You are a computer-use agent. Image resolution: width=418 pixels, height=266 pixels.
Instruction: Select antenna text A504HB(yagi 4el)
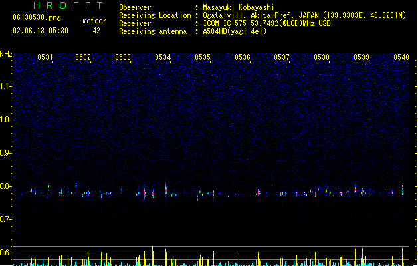pyautogui.click(x=235, y=31)
